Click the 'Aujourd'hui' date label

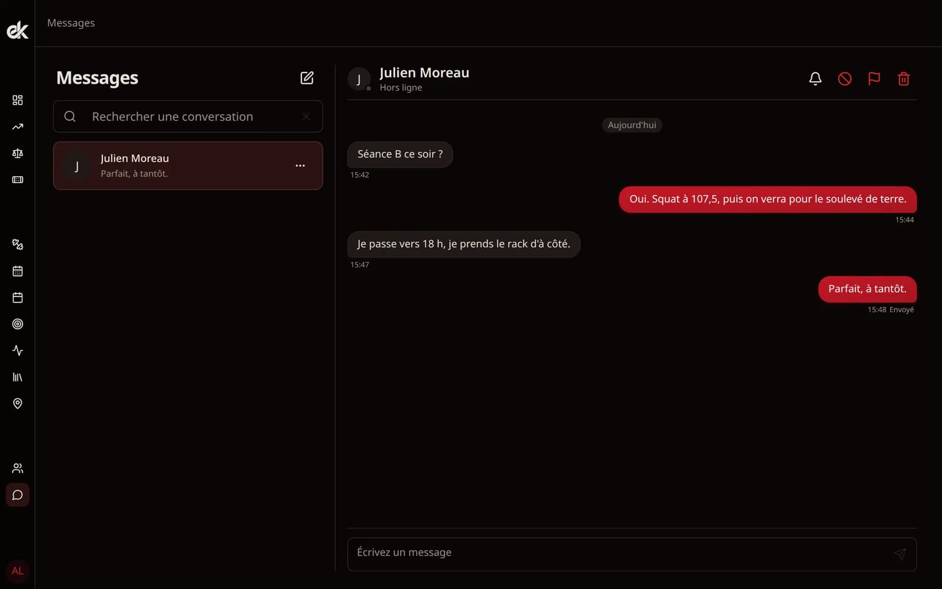pos(632,125)
